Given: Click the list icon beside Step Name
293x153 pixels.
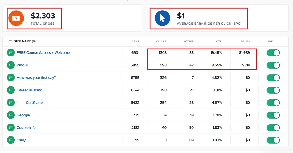Looking at the screenshot, I should (10, 41).
